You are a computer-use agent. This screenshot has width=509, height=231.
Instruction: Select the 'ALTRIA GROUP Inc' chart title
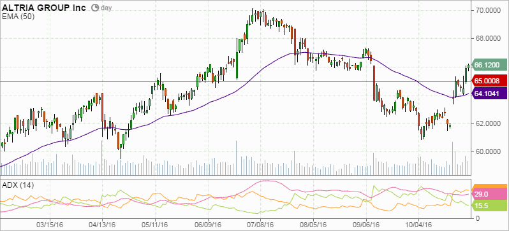44,8
